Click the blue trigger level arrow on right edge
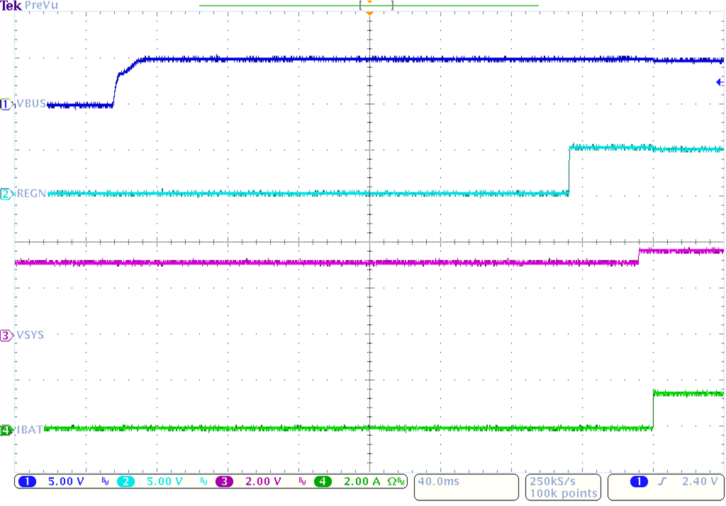This screenshot has width=726, height=506. click(720, 83)
